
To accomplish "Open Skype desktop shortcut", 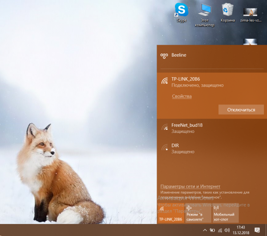I will pyautogui.click(x=181, y=11).
